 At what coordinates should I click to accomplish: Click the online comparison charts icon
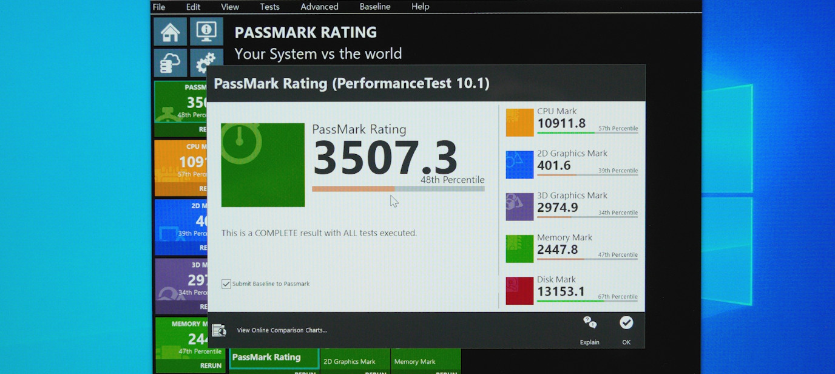(219, 330)
